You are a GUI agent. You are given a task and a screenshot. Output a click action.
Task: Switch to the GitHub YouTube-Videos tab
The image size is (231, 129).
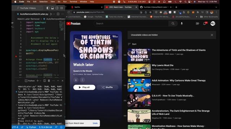[155, 7]
